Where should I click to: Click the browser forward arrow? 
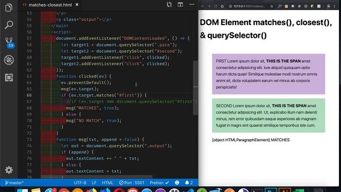[x=209, y=6]
